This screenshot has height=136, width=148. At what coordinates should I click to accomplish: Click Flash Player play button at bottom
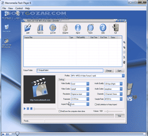coord(3,134)
